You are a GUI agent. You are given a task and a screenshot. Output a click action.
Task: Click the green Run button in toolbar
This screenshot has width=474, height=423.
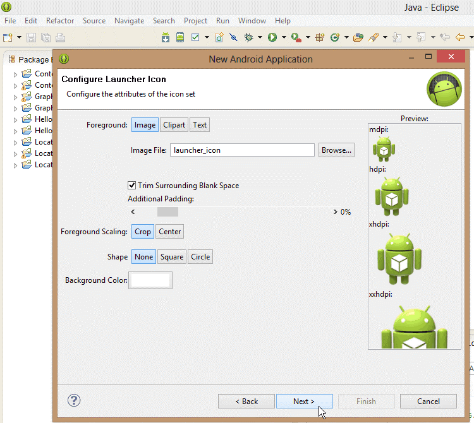coord(272,37)
